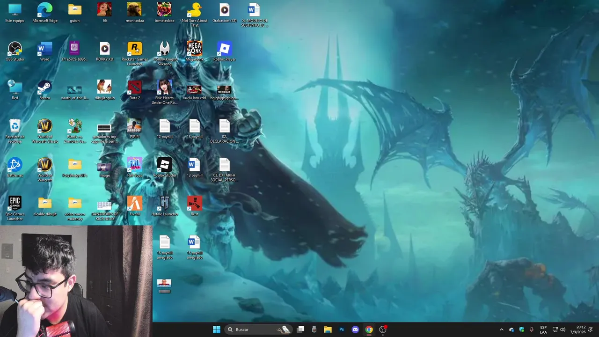Launch the Rust game shortcut
The image size is (599, 337).
pos(194,206)
